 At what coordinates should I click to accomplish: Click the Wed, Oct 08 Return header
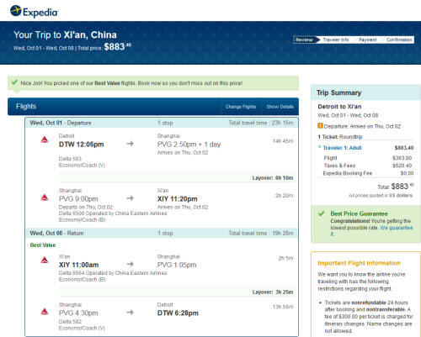click(56, 233)
